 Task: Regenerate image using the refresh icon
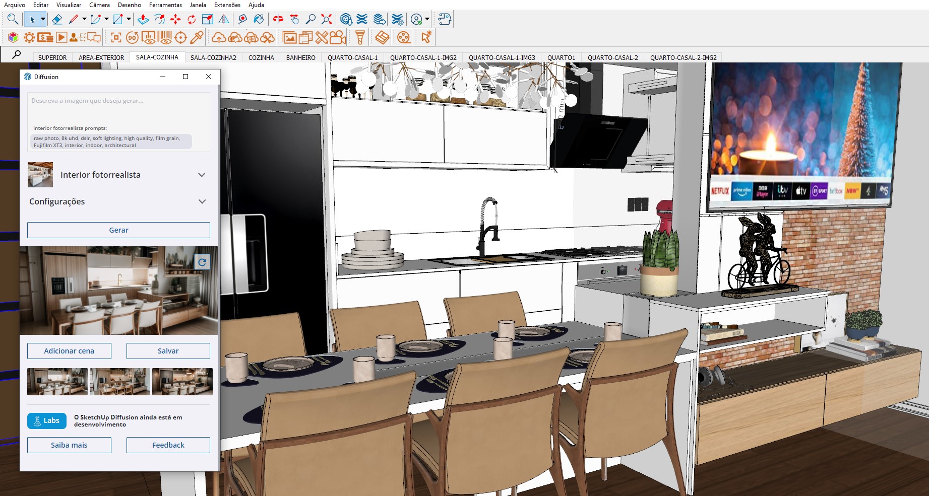coord(202,262)
